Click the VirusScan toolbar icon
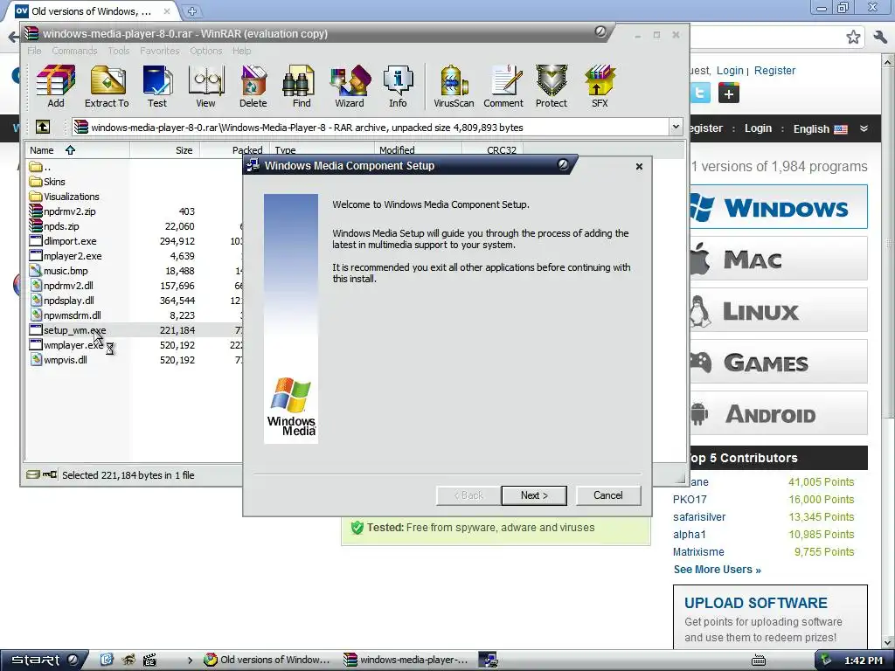 click(454, 86)
